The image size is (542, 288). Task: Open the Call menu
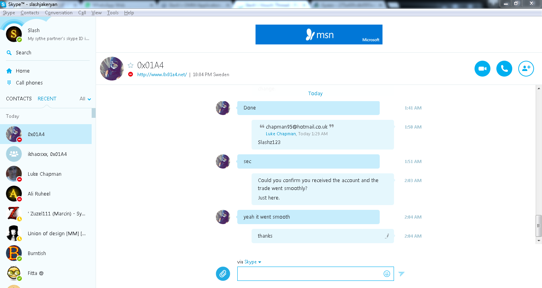click(x=82, y=13)
